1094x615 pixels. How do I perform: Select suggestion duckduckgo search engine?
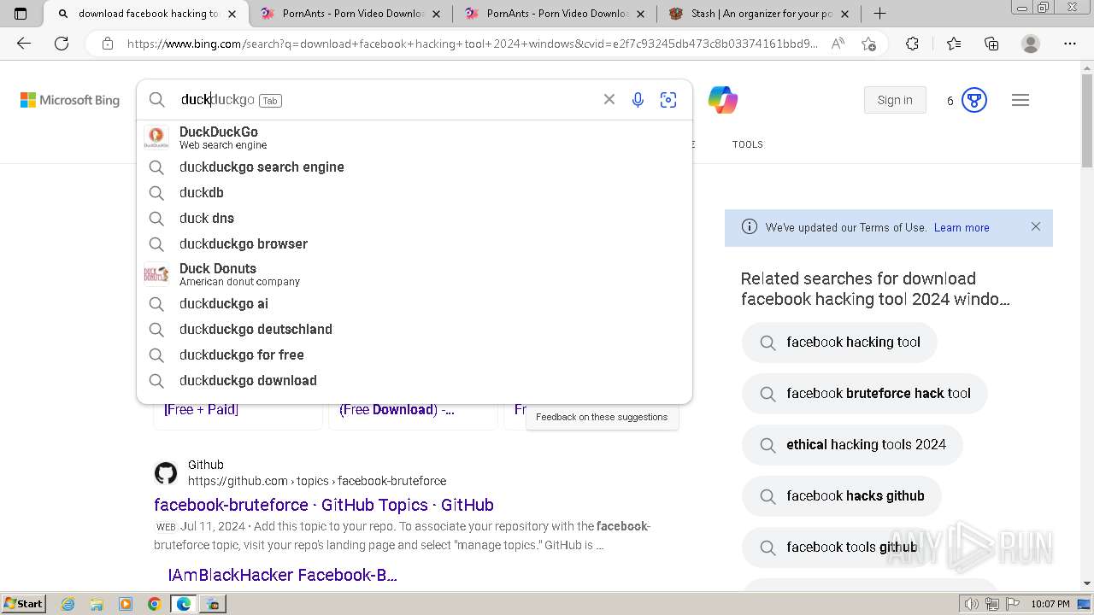(x=415, y=167)
